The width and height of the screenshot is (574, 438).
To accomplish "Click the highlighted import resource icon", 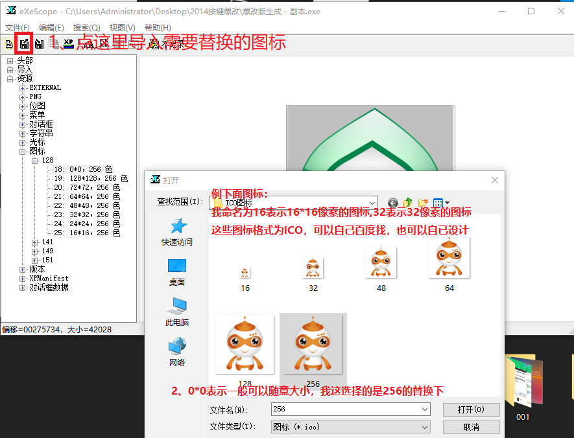I will [24, 44].
